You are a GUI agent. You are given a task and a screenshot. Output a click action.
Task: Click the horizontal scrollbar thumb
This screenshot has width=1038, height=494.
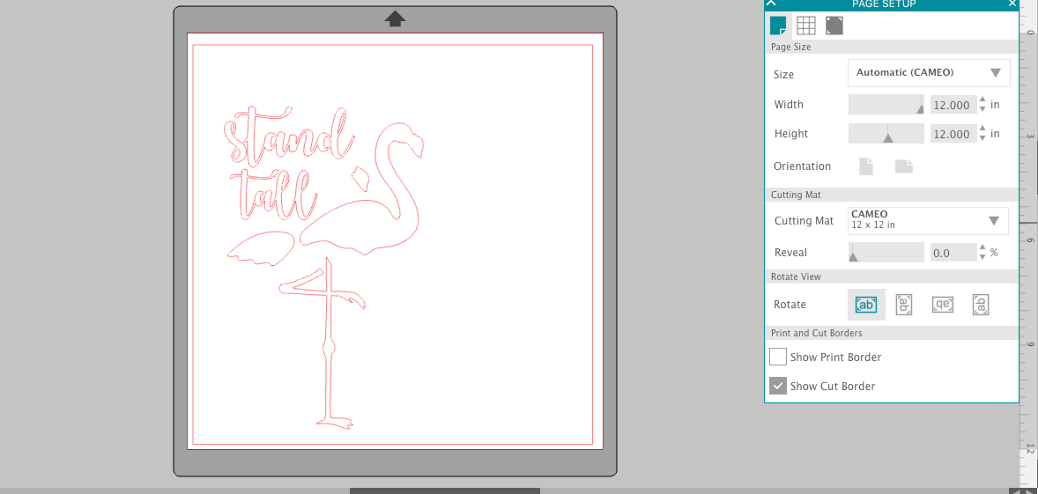[x=445, y=490]
